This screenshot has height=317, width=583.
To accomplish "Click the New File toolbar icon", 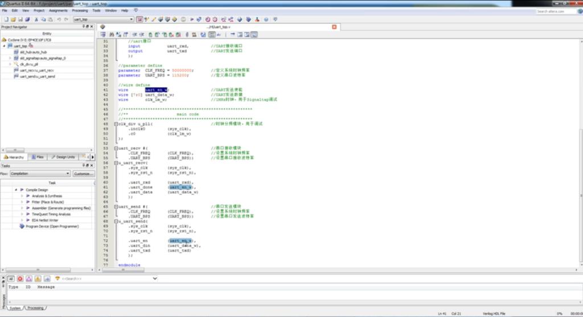I will pos(5,19).
